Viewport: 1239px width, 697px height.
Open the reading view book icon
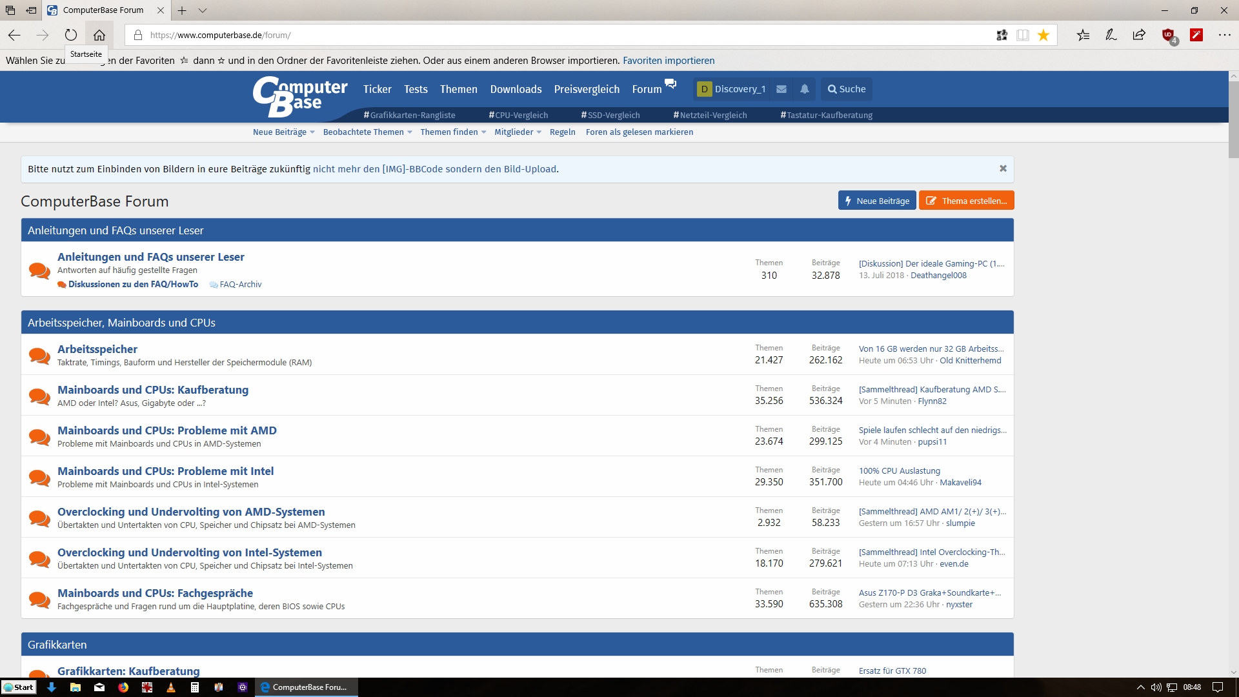point(1023,35)
